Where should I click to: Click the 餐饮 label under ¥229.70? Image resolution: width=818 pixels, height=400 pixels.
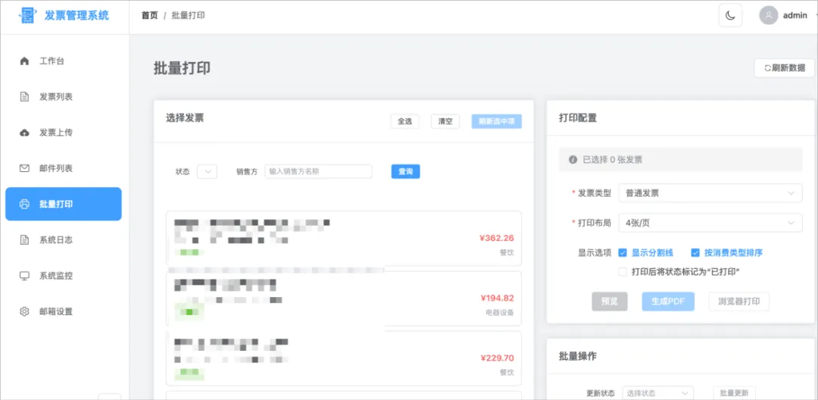507,373
